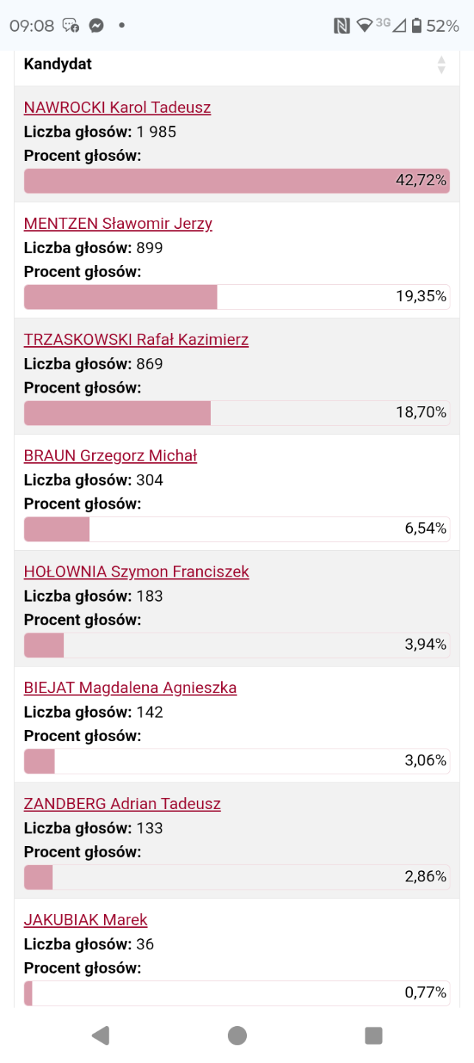Viewport: 474px width, 1063px height.
Task: Tap the Android back navigation button
Action: tap(100, 1035)
